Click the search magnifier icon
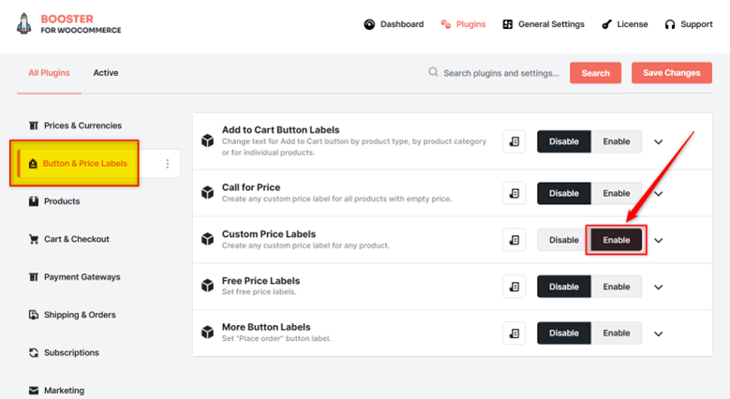The image size is (730, 399). (433, 72)
